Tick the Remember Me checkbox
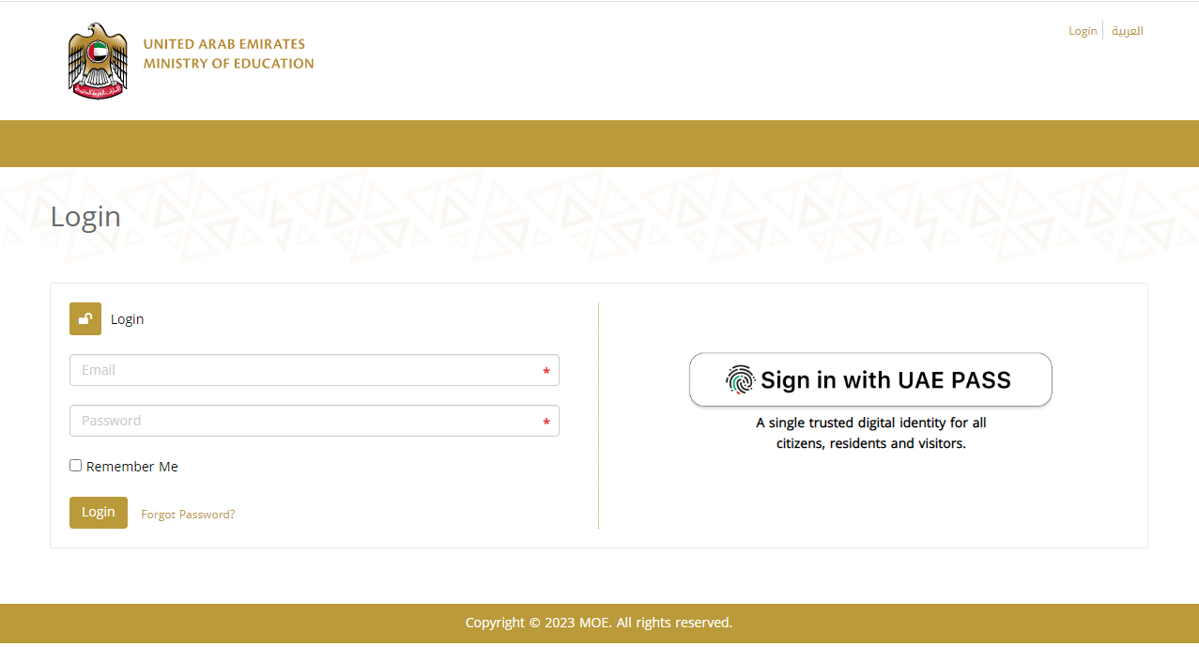The image size is (1199, 647). pyautogui.click(x=76, y=466)
